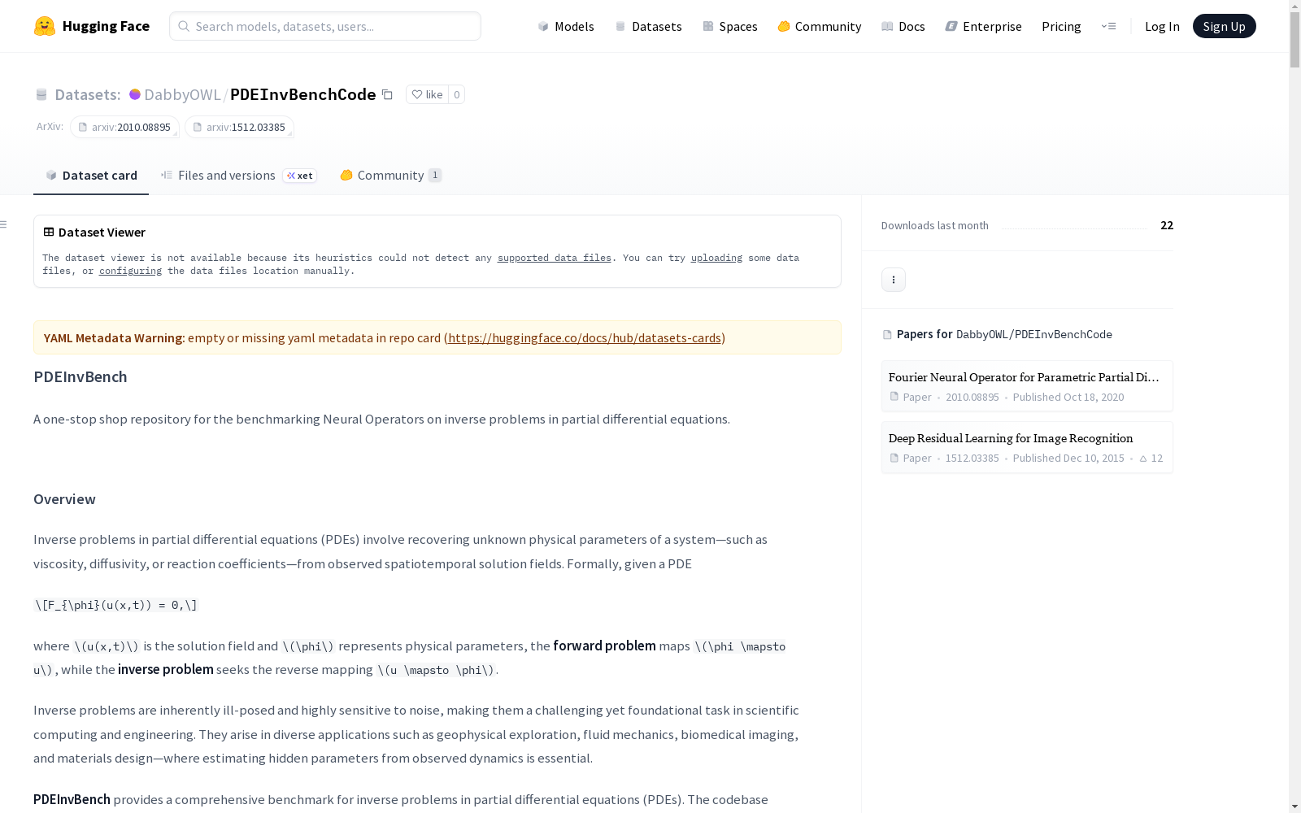Screen dimensions: 1301x813
Task: Open the arxiv:2010.08895 tag
Action: [124, 127]
